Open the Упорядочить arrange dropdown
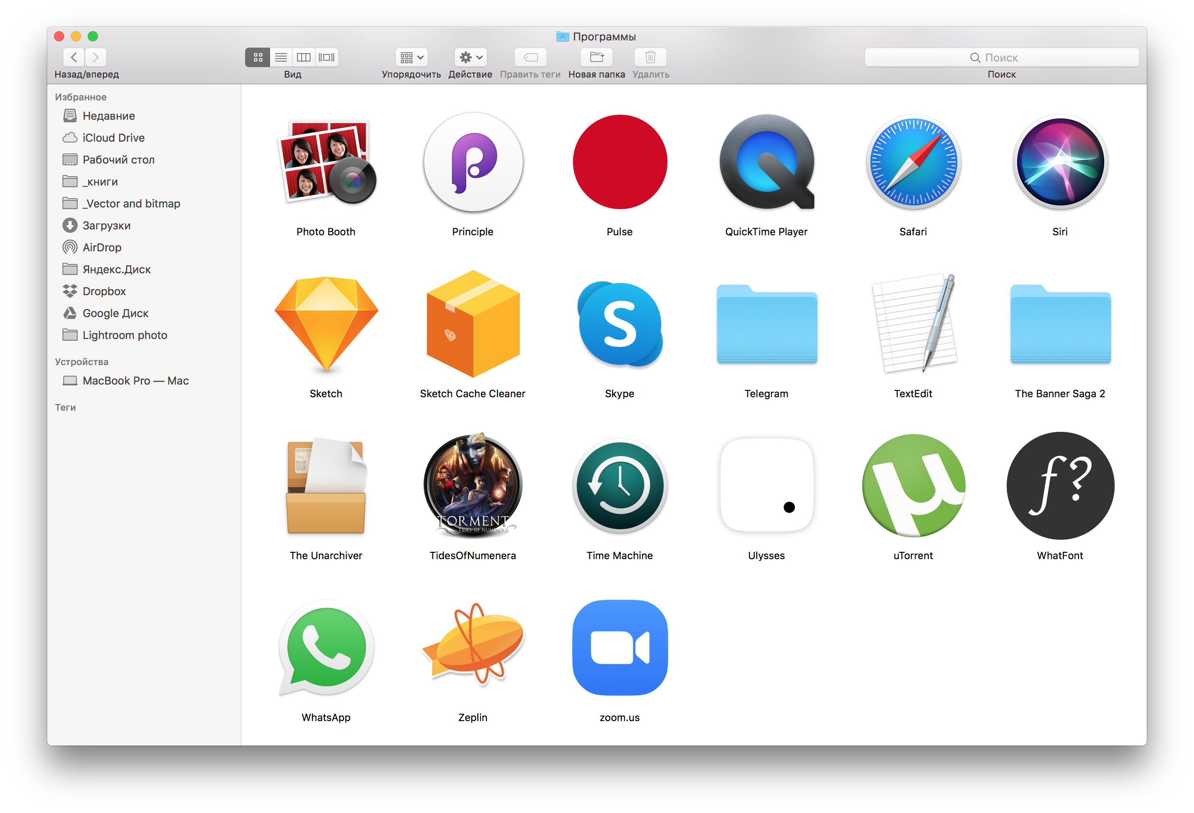This screenshot has width=1194, height=813. click(x=411, y=57)
